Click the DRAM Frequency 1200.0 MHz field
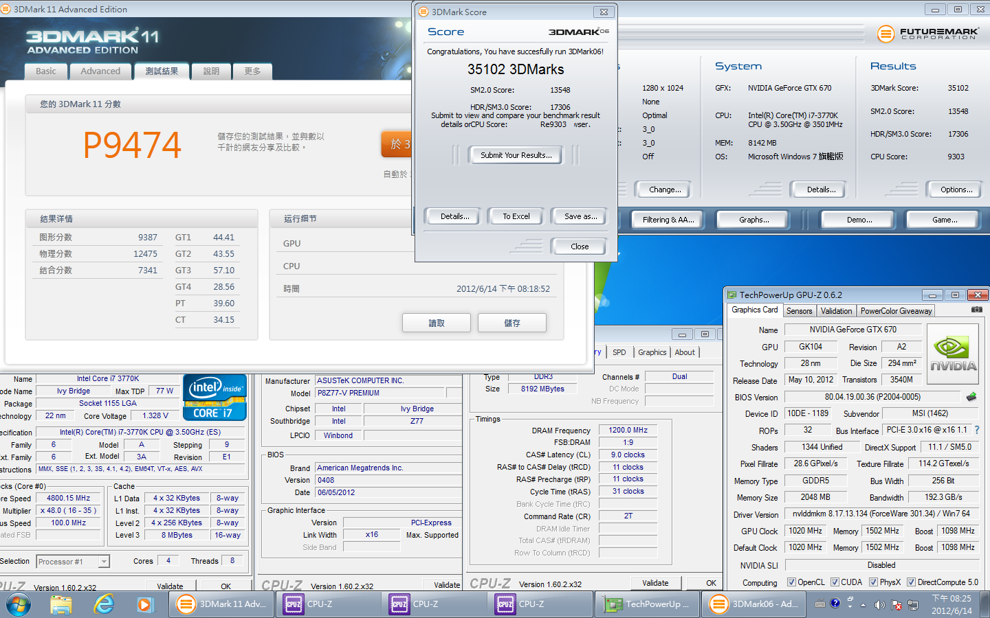 pos(628,430)
